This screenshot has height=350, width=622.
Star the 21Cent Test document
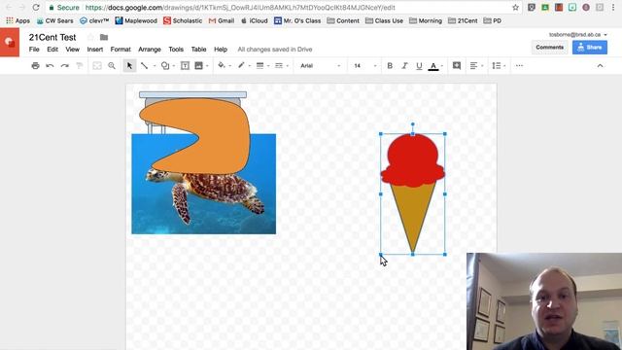click(x=90, y=37)
